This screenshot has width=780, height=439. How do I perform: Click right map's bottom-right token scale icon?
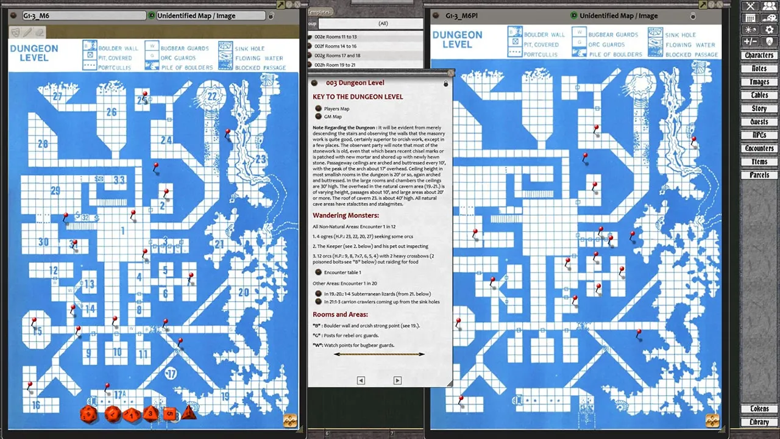pyautogui.click(x=712, y=420)
